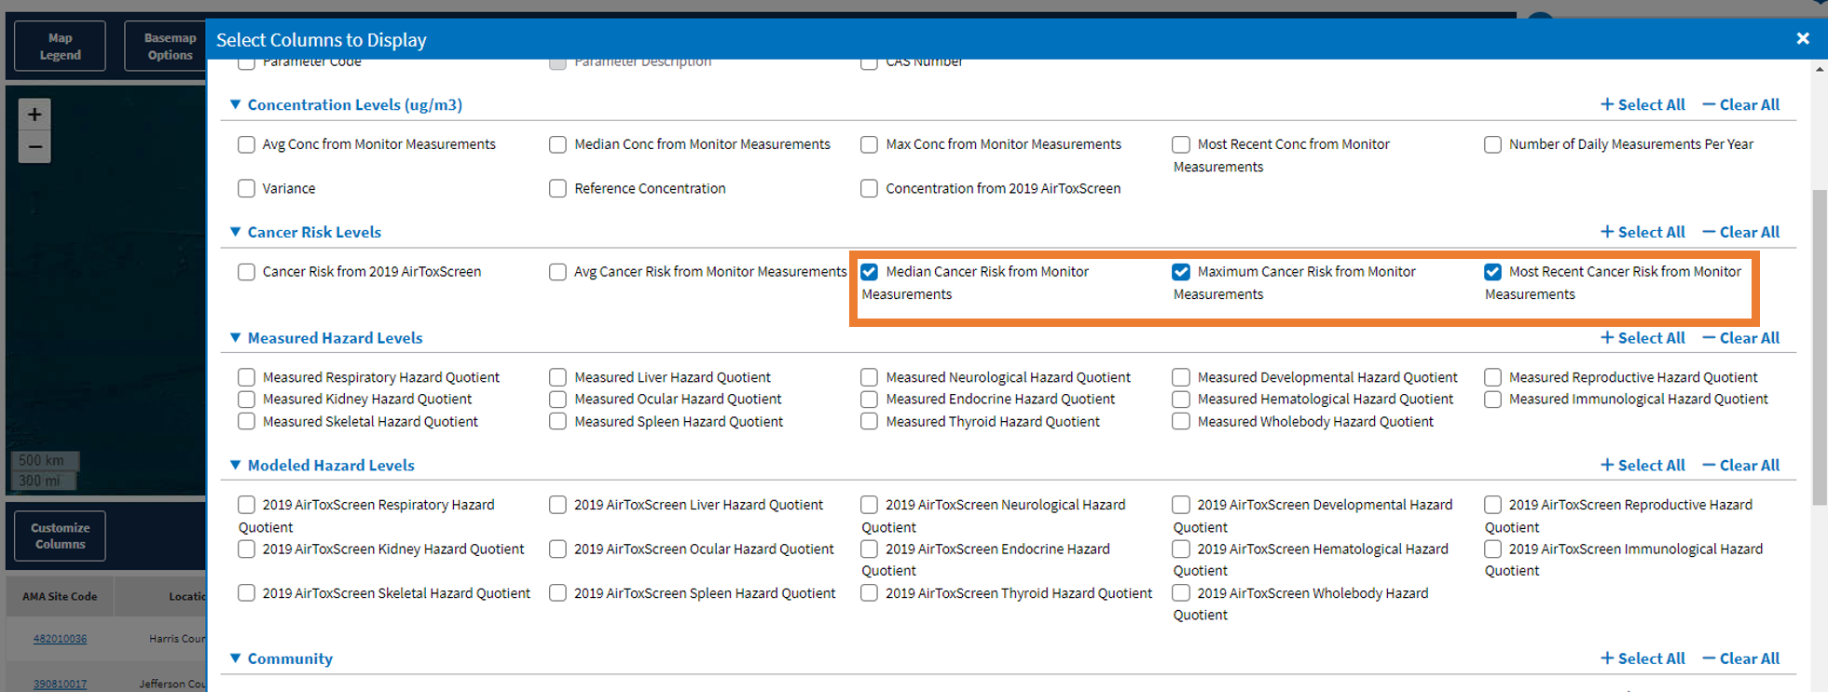Screen dimensions: 1828x692
Task: Check Measured Spleen Hazard Quotient
Action: tap(557, 421)
